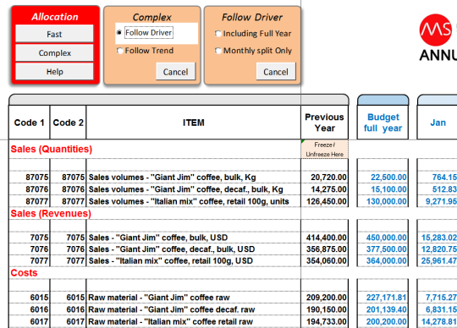Select the Sales (Quantities) section heading
The width and height of the screenshot is (457, 328).
pyautogui.click(x=52, y=149)
